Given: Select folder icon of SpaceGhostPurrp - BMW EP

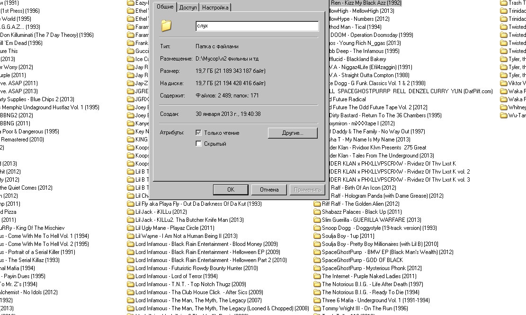Looking at the screenshot, I should tap(317, 252).
